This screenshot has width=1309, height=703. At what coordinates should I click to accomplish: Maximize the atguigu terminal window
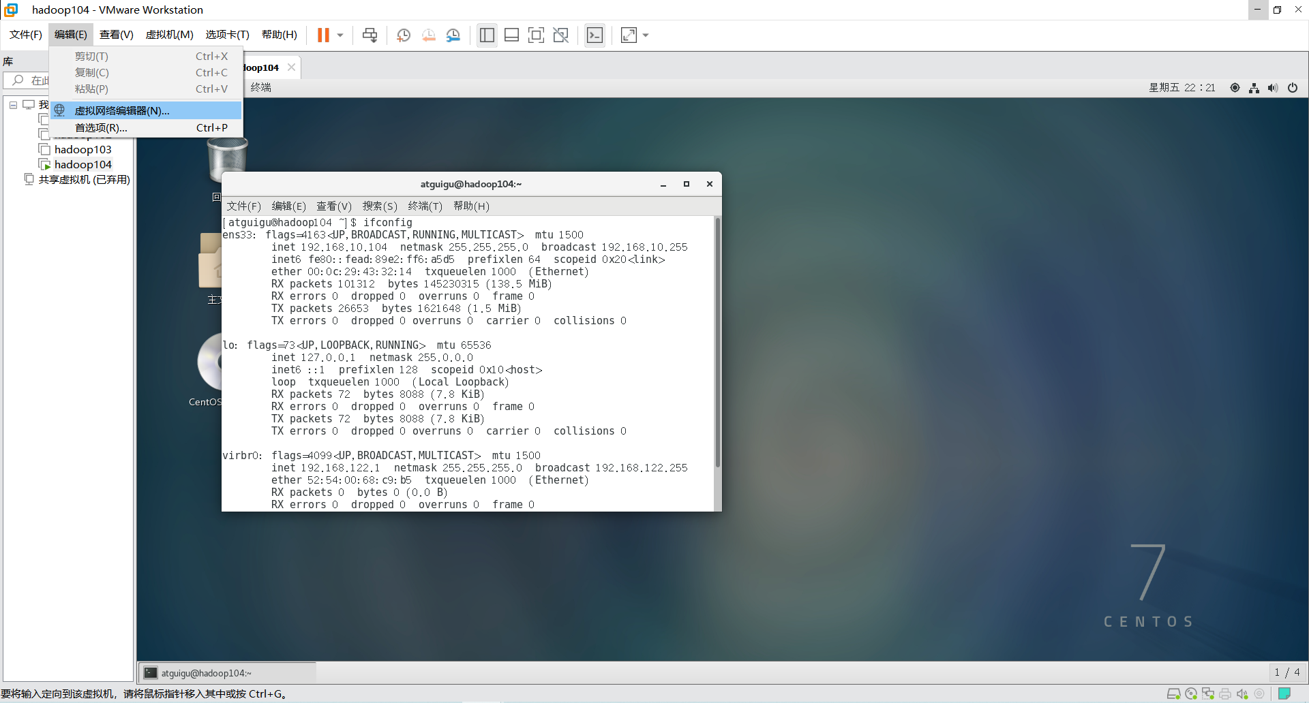(687, 184)
